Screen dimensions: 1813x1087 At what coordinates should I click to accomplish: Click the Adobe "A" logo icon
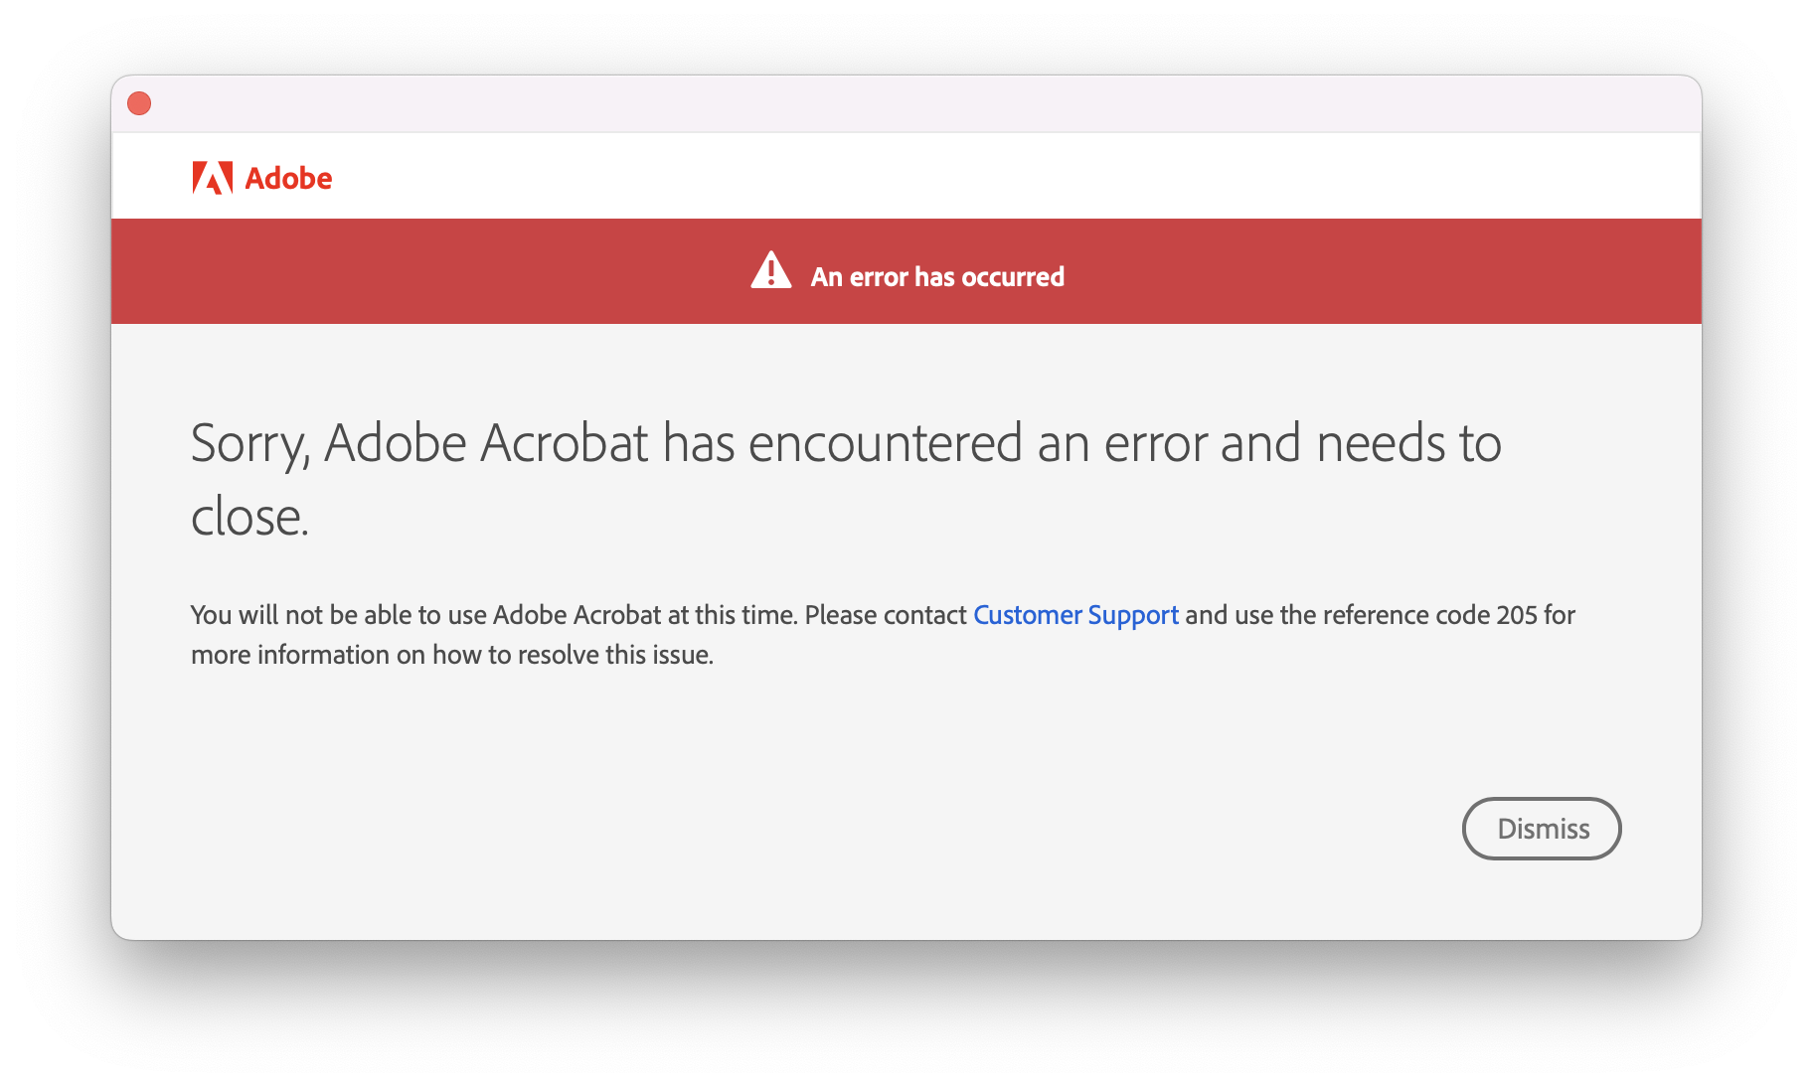[x=212, y=178]
